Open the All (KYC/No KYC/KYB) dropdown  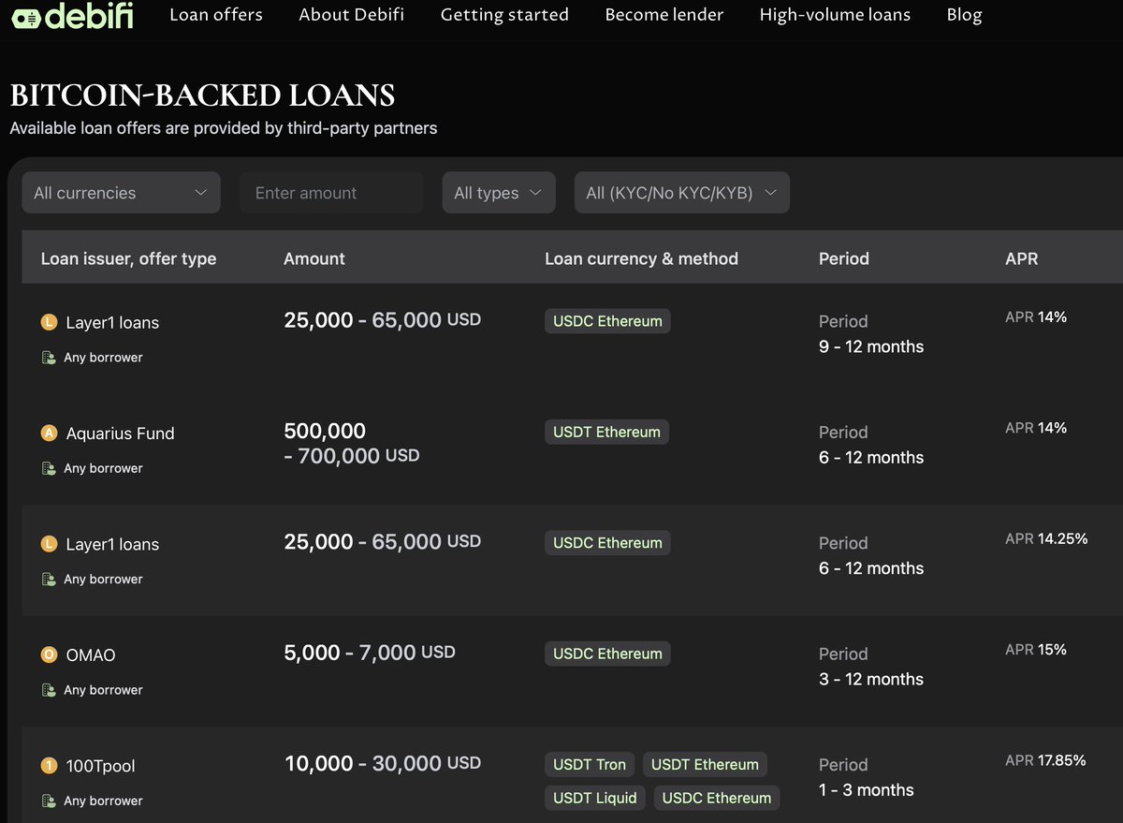[682, 193]
